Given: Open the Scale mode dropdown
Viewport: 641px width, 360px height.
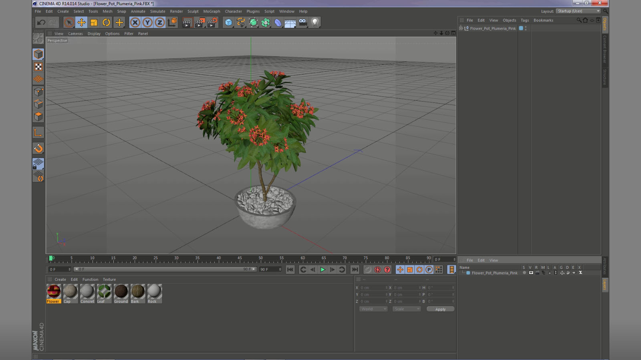Looking at the screenshot, I should (407, 309).
